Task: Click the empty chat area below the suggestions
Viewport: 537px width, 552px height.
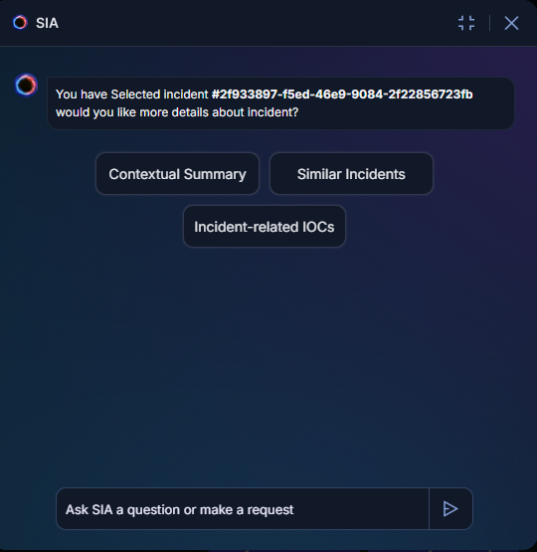Action: pyautogui.click(x=268, y=366)
